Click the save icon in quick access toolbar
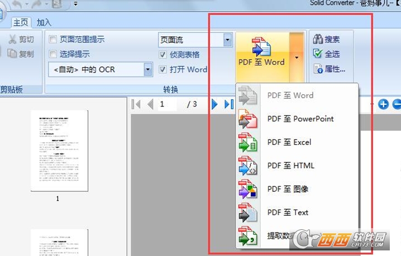401x256 pixels. pos(57,4)
